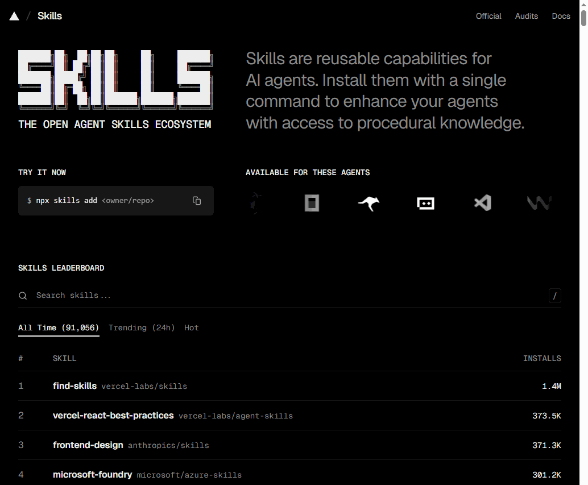
Task: Select the VS Code agent icon
Action: click(483, 203)
